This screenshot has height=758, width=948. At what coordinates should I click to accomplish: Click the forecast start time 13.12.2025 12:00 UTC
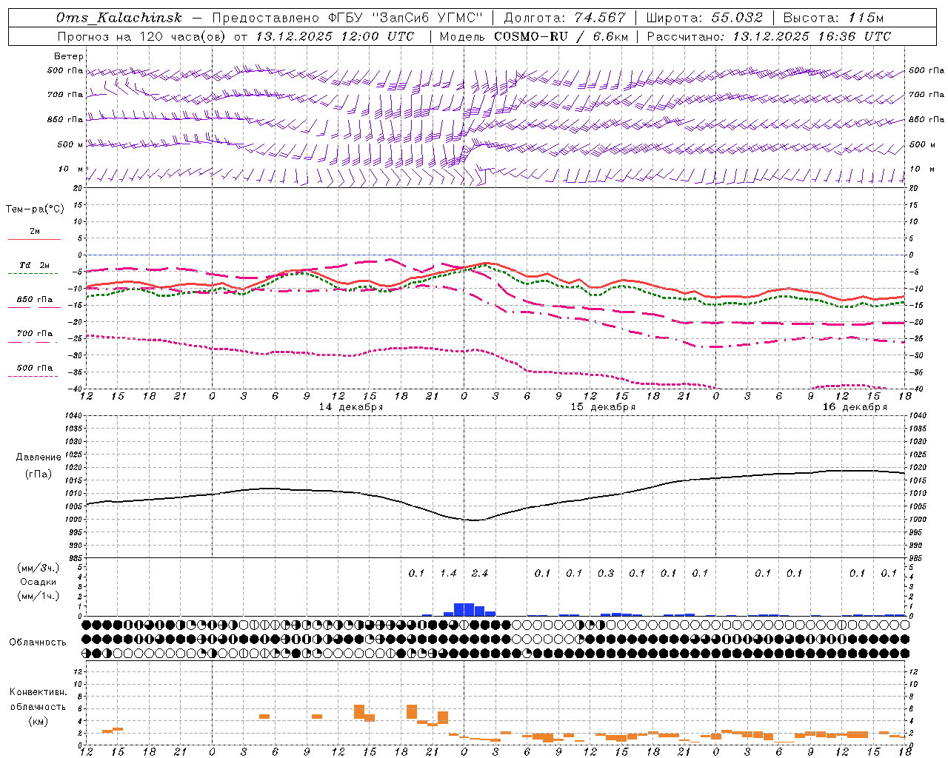335,36
